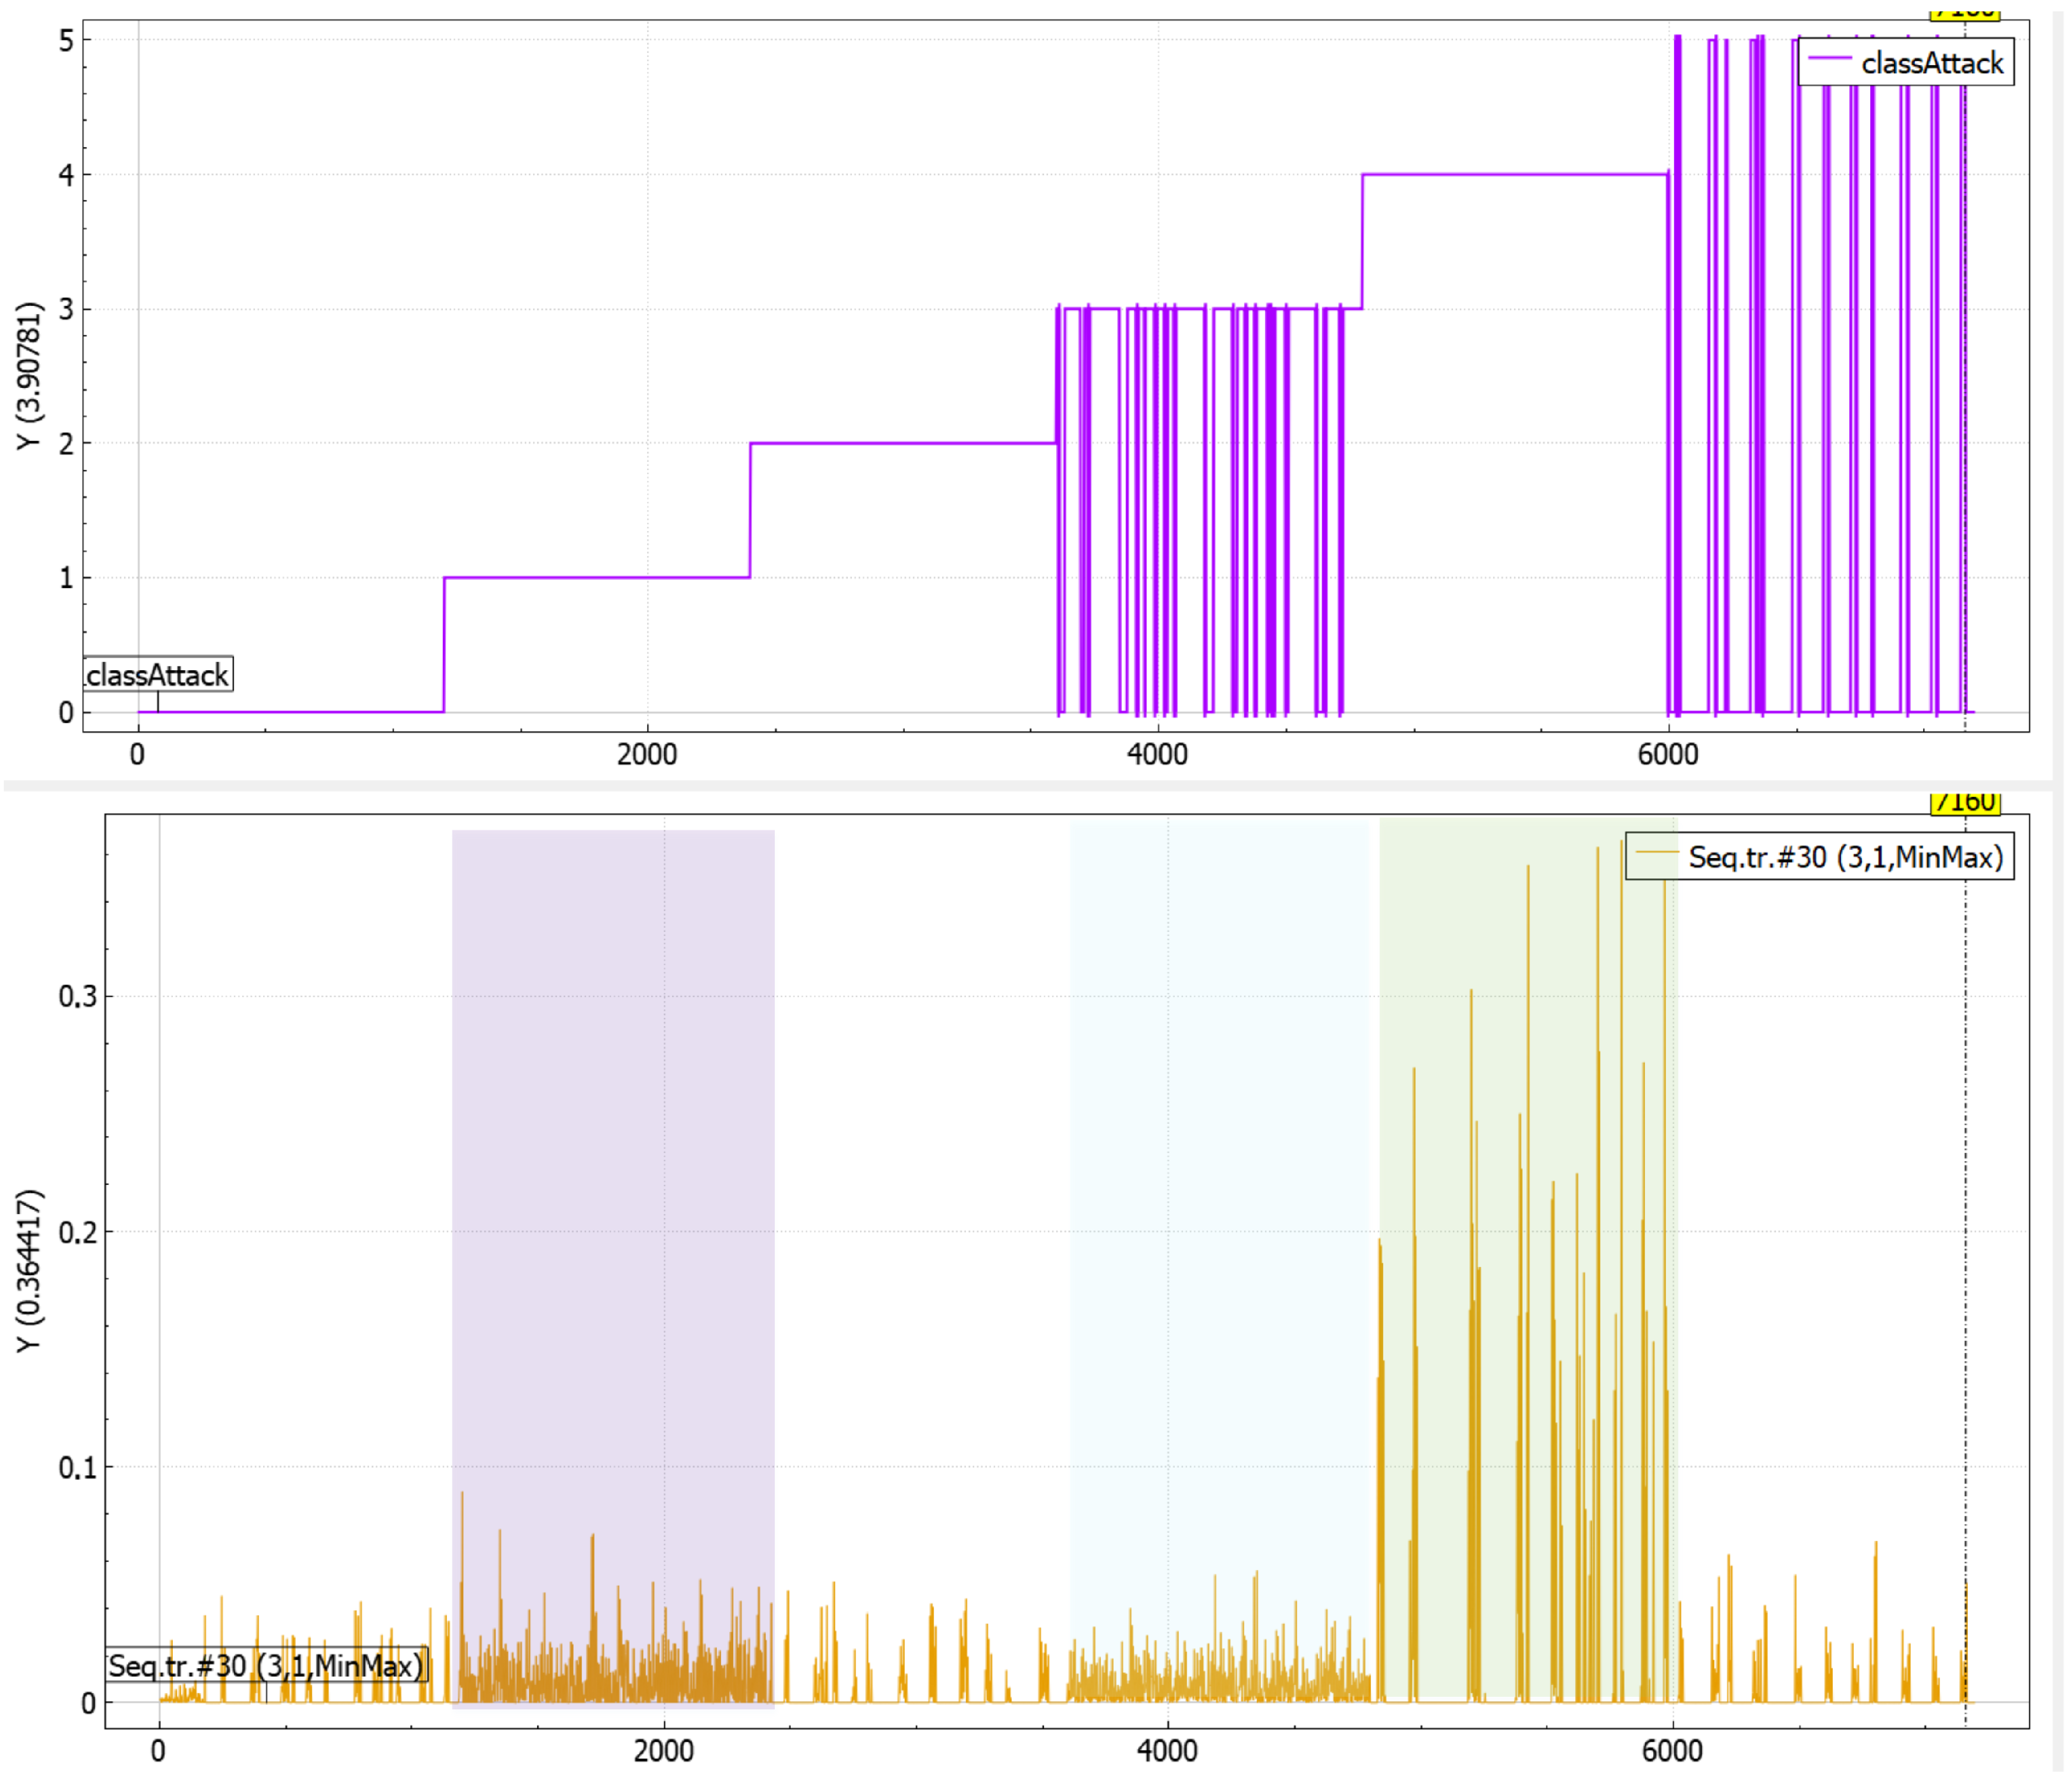Click the 4000 tick label on top x-axis
The height and width of the screenshot is (1787, 2072).
pos(1157,754)
